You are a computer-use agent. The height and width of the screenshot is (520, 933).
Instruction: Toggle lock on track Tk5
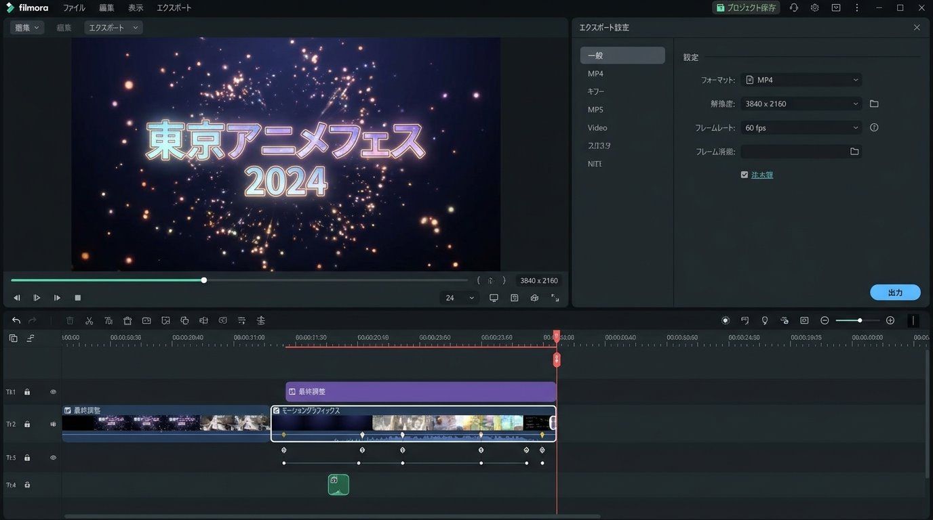27,458
